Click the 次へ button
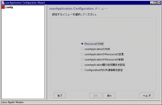Screen dimensions: 162x105 [109, 96]
